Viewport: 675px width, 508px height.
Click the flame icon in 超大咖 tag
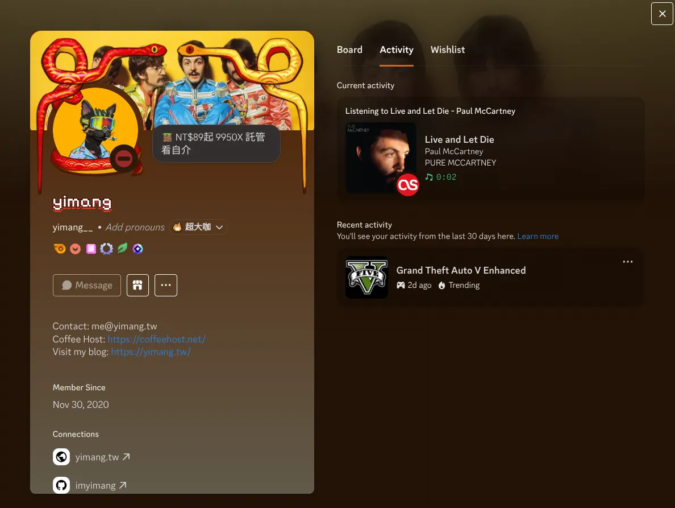coord(177,227)
